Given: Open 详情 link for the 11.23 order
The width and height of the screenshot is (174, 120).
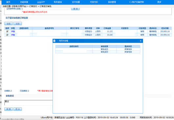Looking at the screenshot, I should click(13, 31).
